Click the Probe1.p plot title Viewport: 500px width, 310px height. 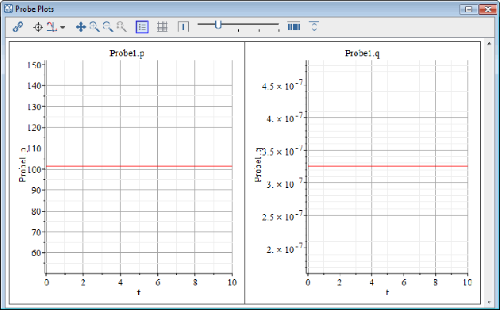click(x=127, y=53)
